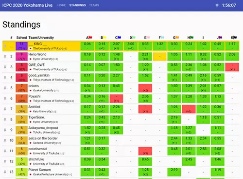This screenshot has height=179, width=243.
Task: Open the onions team link
Action: click(x=34, y=86)
